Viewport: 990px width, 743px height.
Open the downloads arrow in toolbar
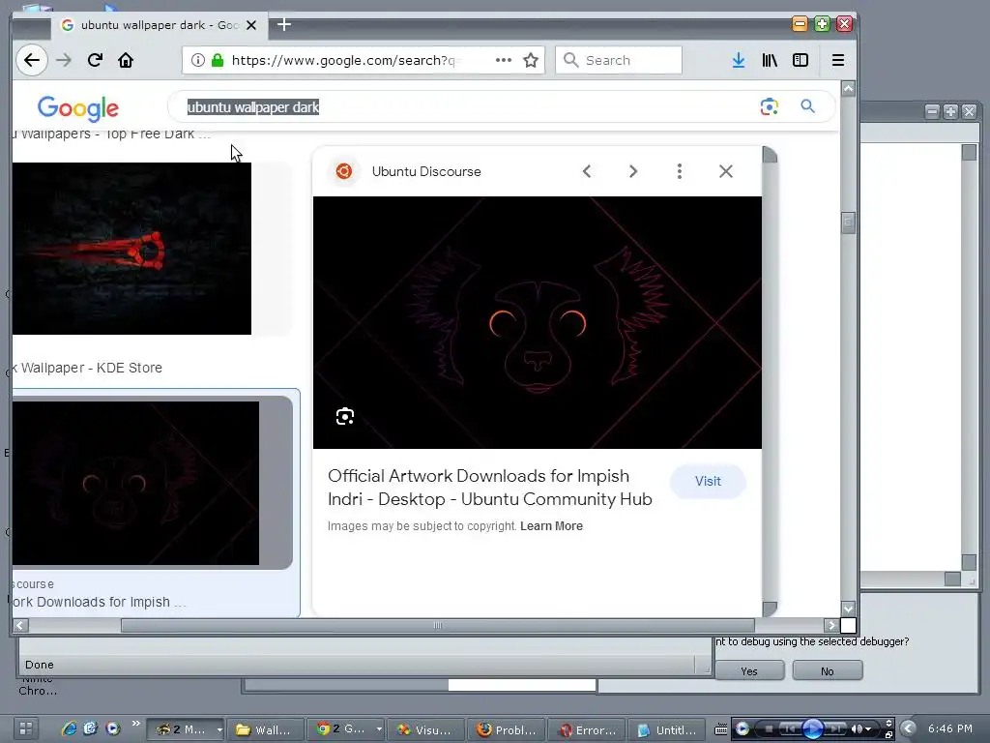point(738,60)
